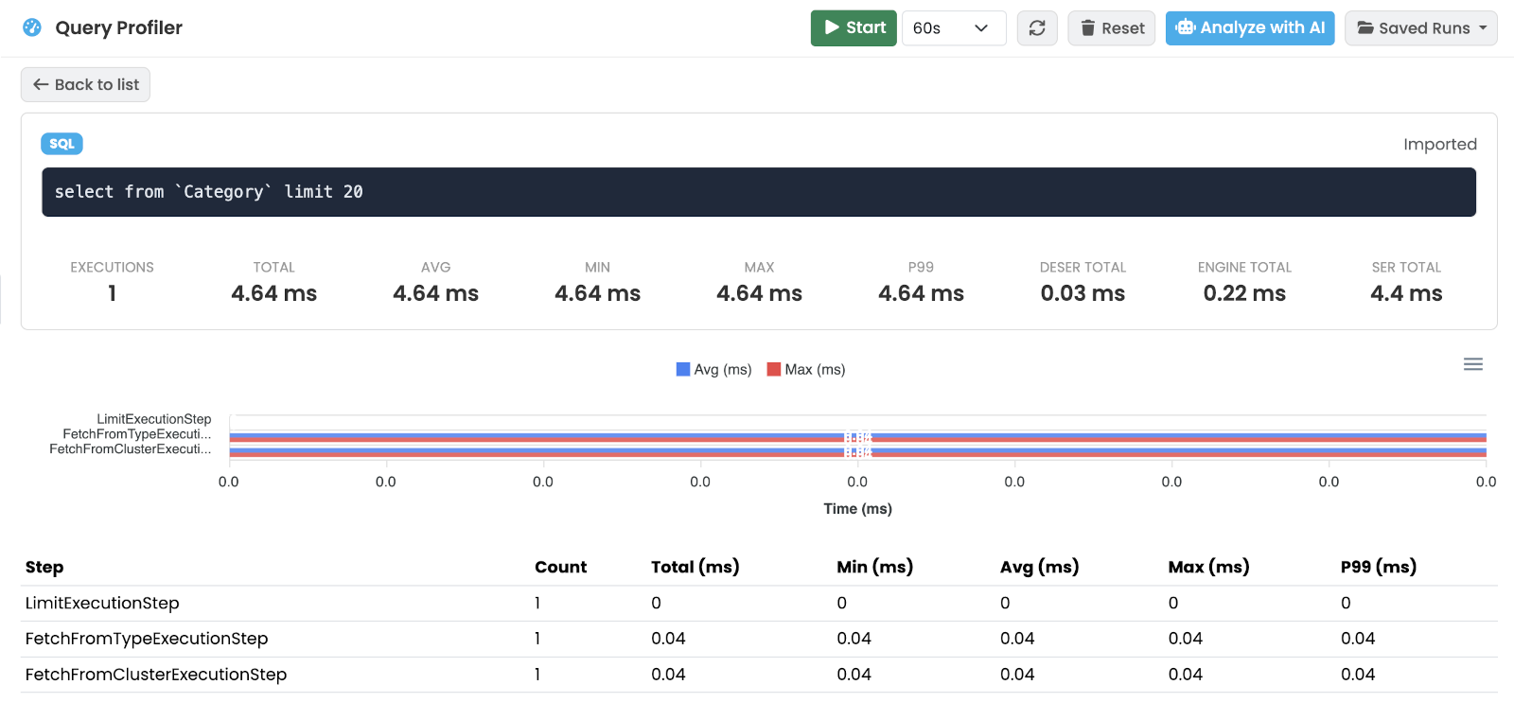Go Back to list

coord(85,84)
